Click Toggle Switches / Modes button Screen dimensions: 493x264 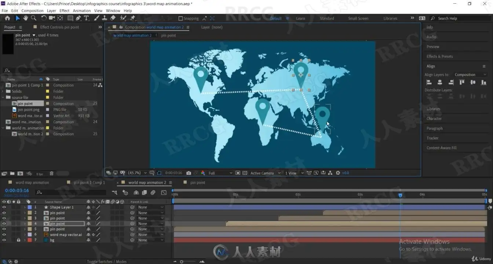coord(107,261)
